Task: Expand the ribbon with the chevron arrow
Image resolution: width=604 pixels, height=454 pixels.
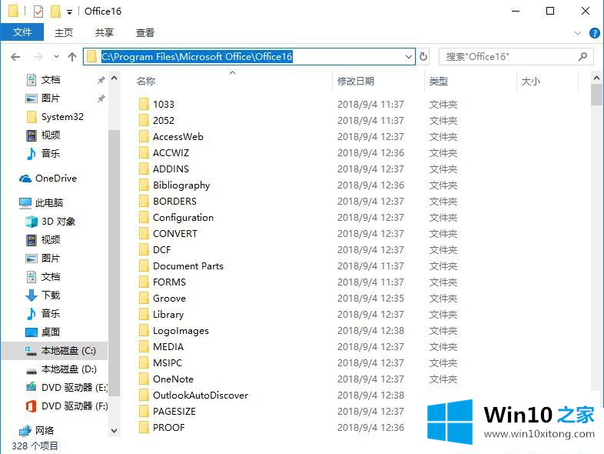Action: 577,33
